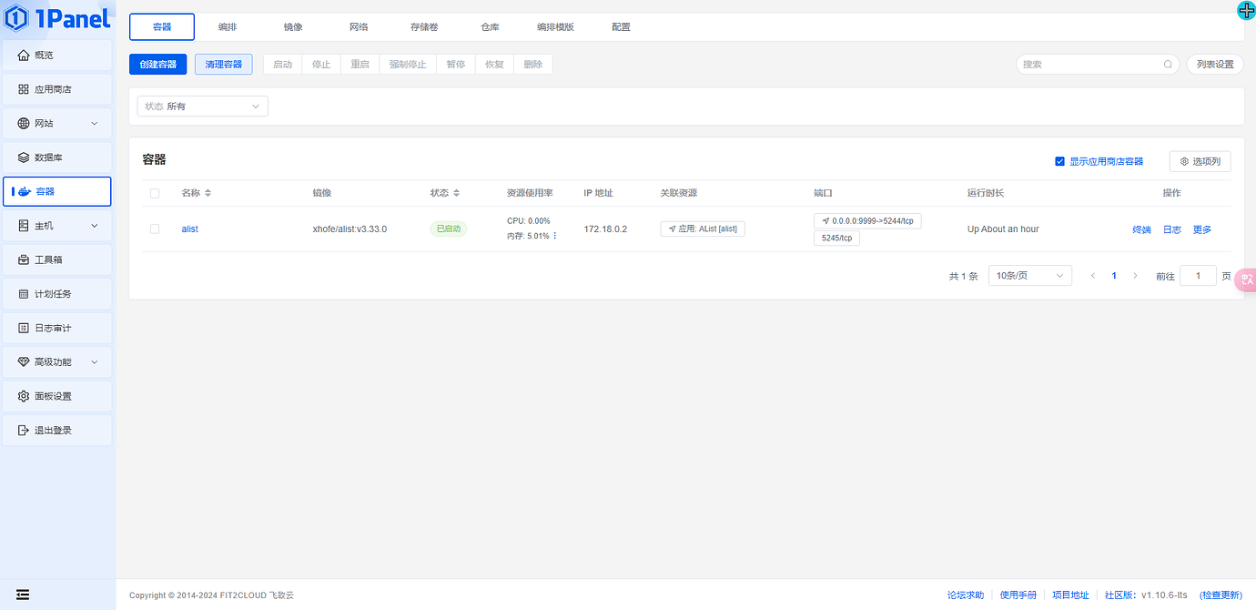Open the 计划任务 scheduled tasks icon
Viewport: 1256px width, 610px height.
25,293
